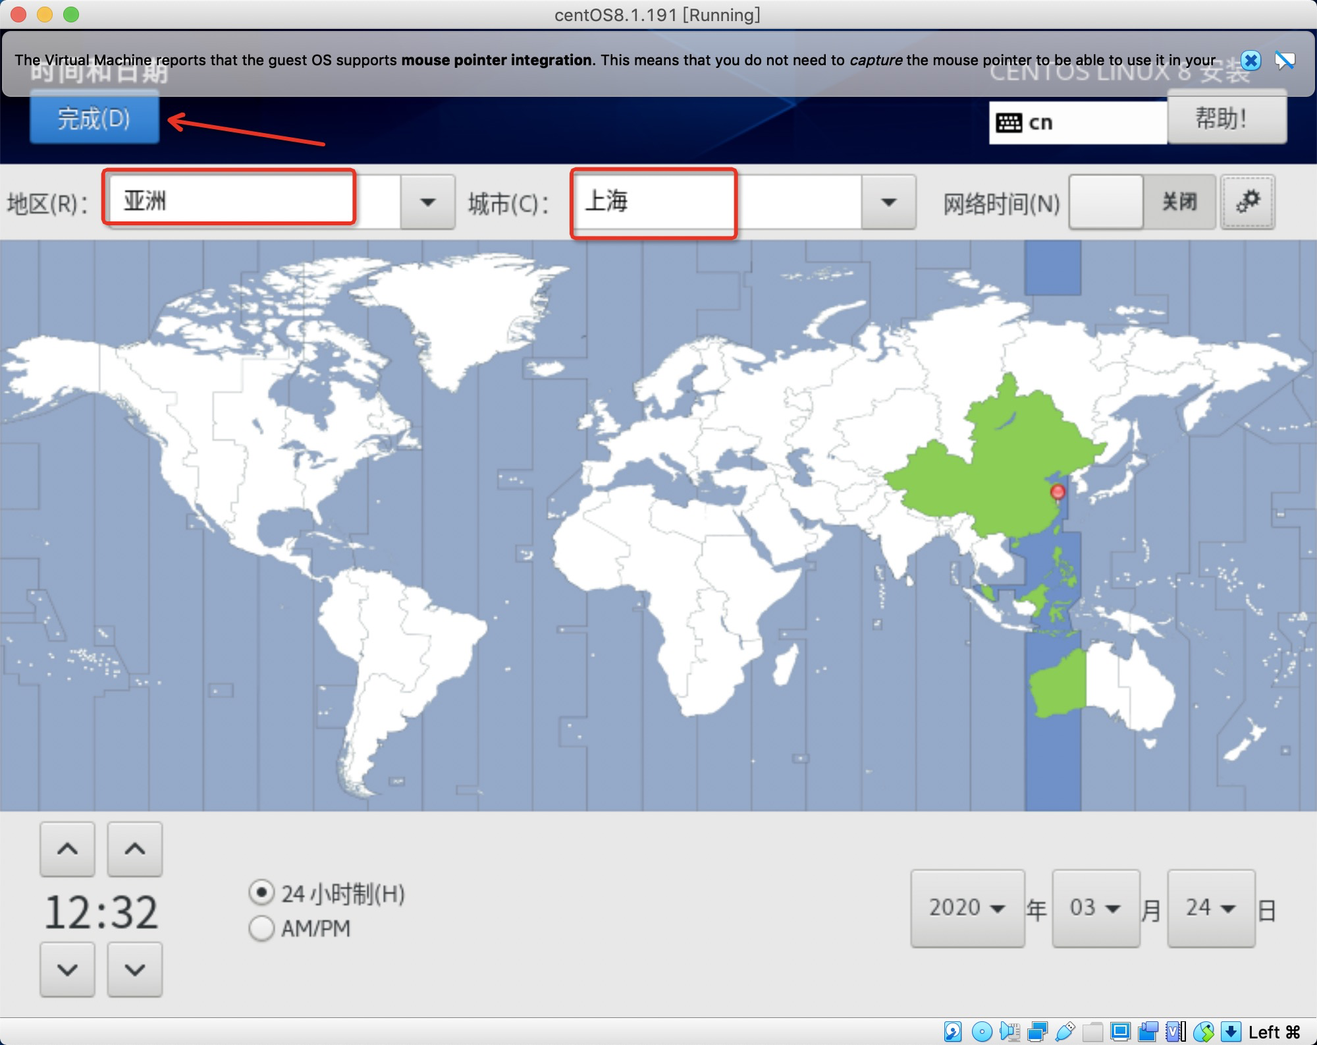Viewport: 1317px width, 1045px height.
Task: Click the network adapters status icon
Action: [x=1037, y=1031]
